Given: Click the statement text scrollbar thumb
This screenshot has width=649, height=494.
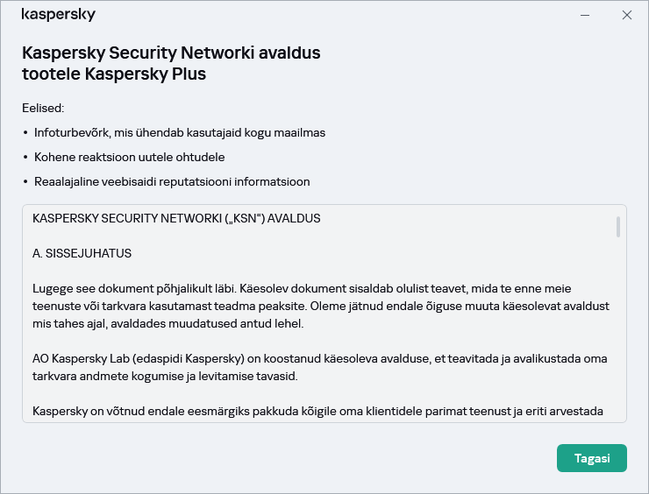Looking at the screenshot, I should click(x=618, y=227).
